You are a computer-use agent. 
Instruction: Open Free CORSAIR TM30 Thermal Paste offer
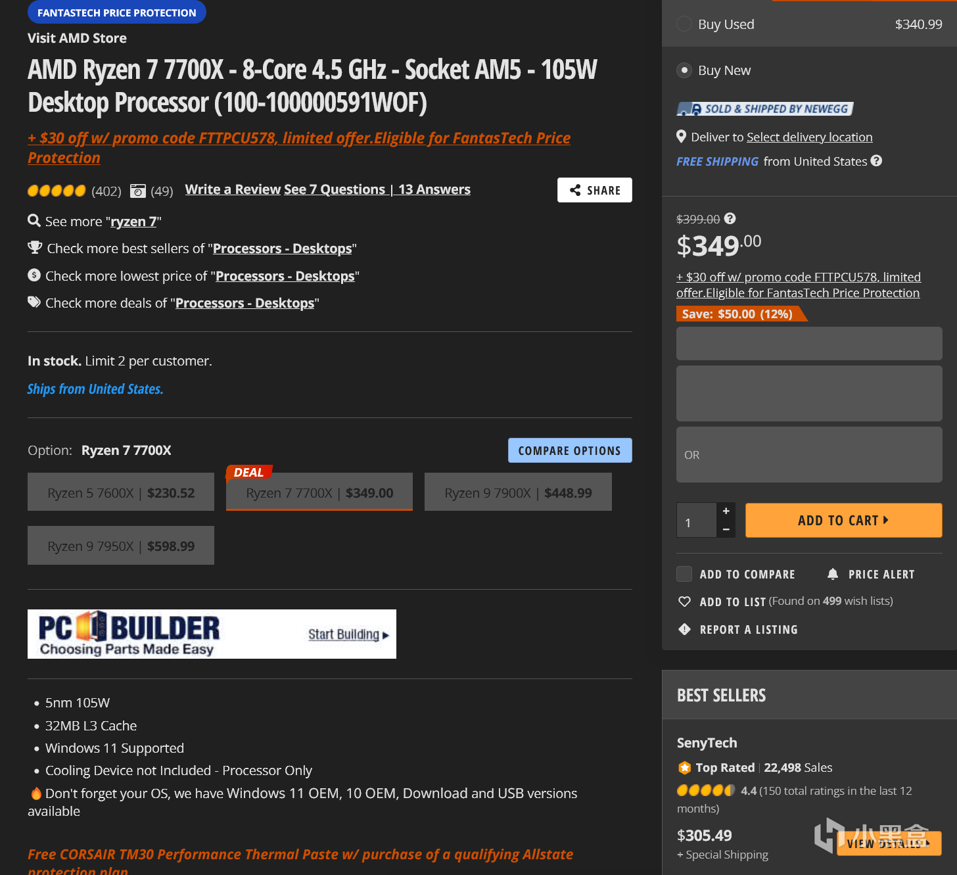300,862
